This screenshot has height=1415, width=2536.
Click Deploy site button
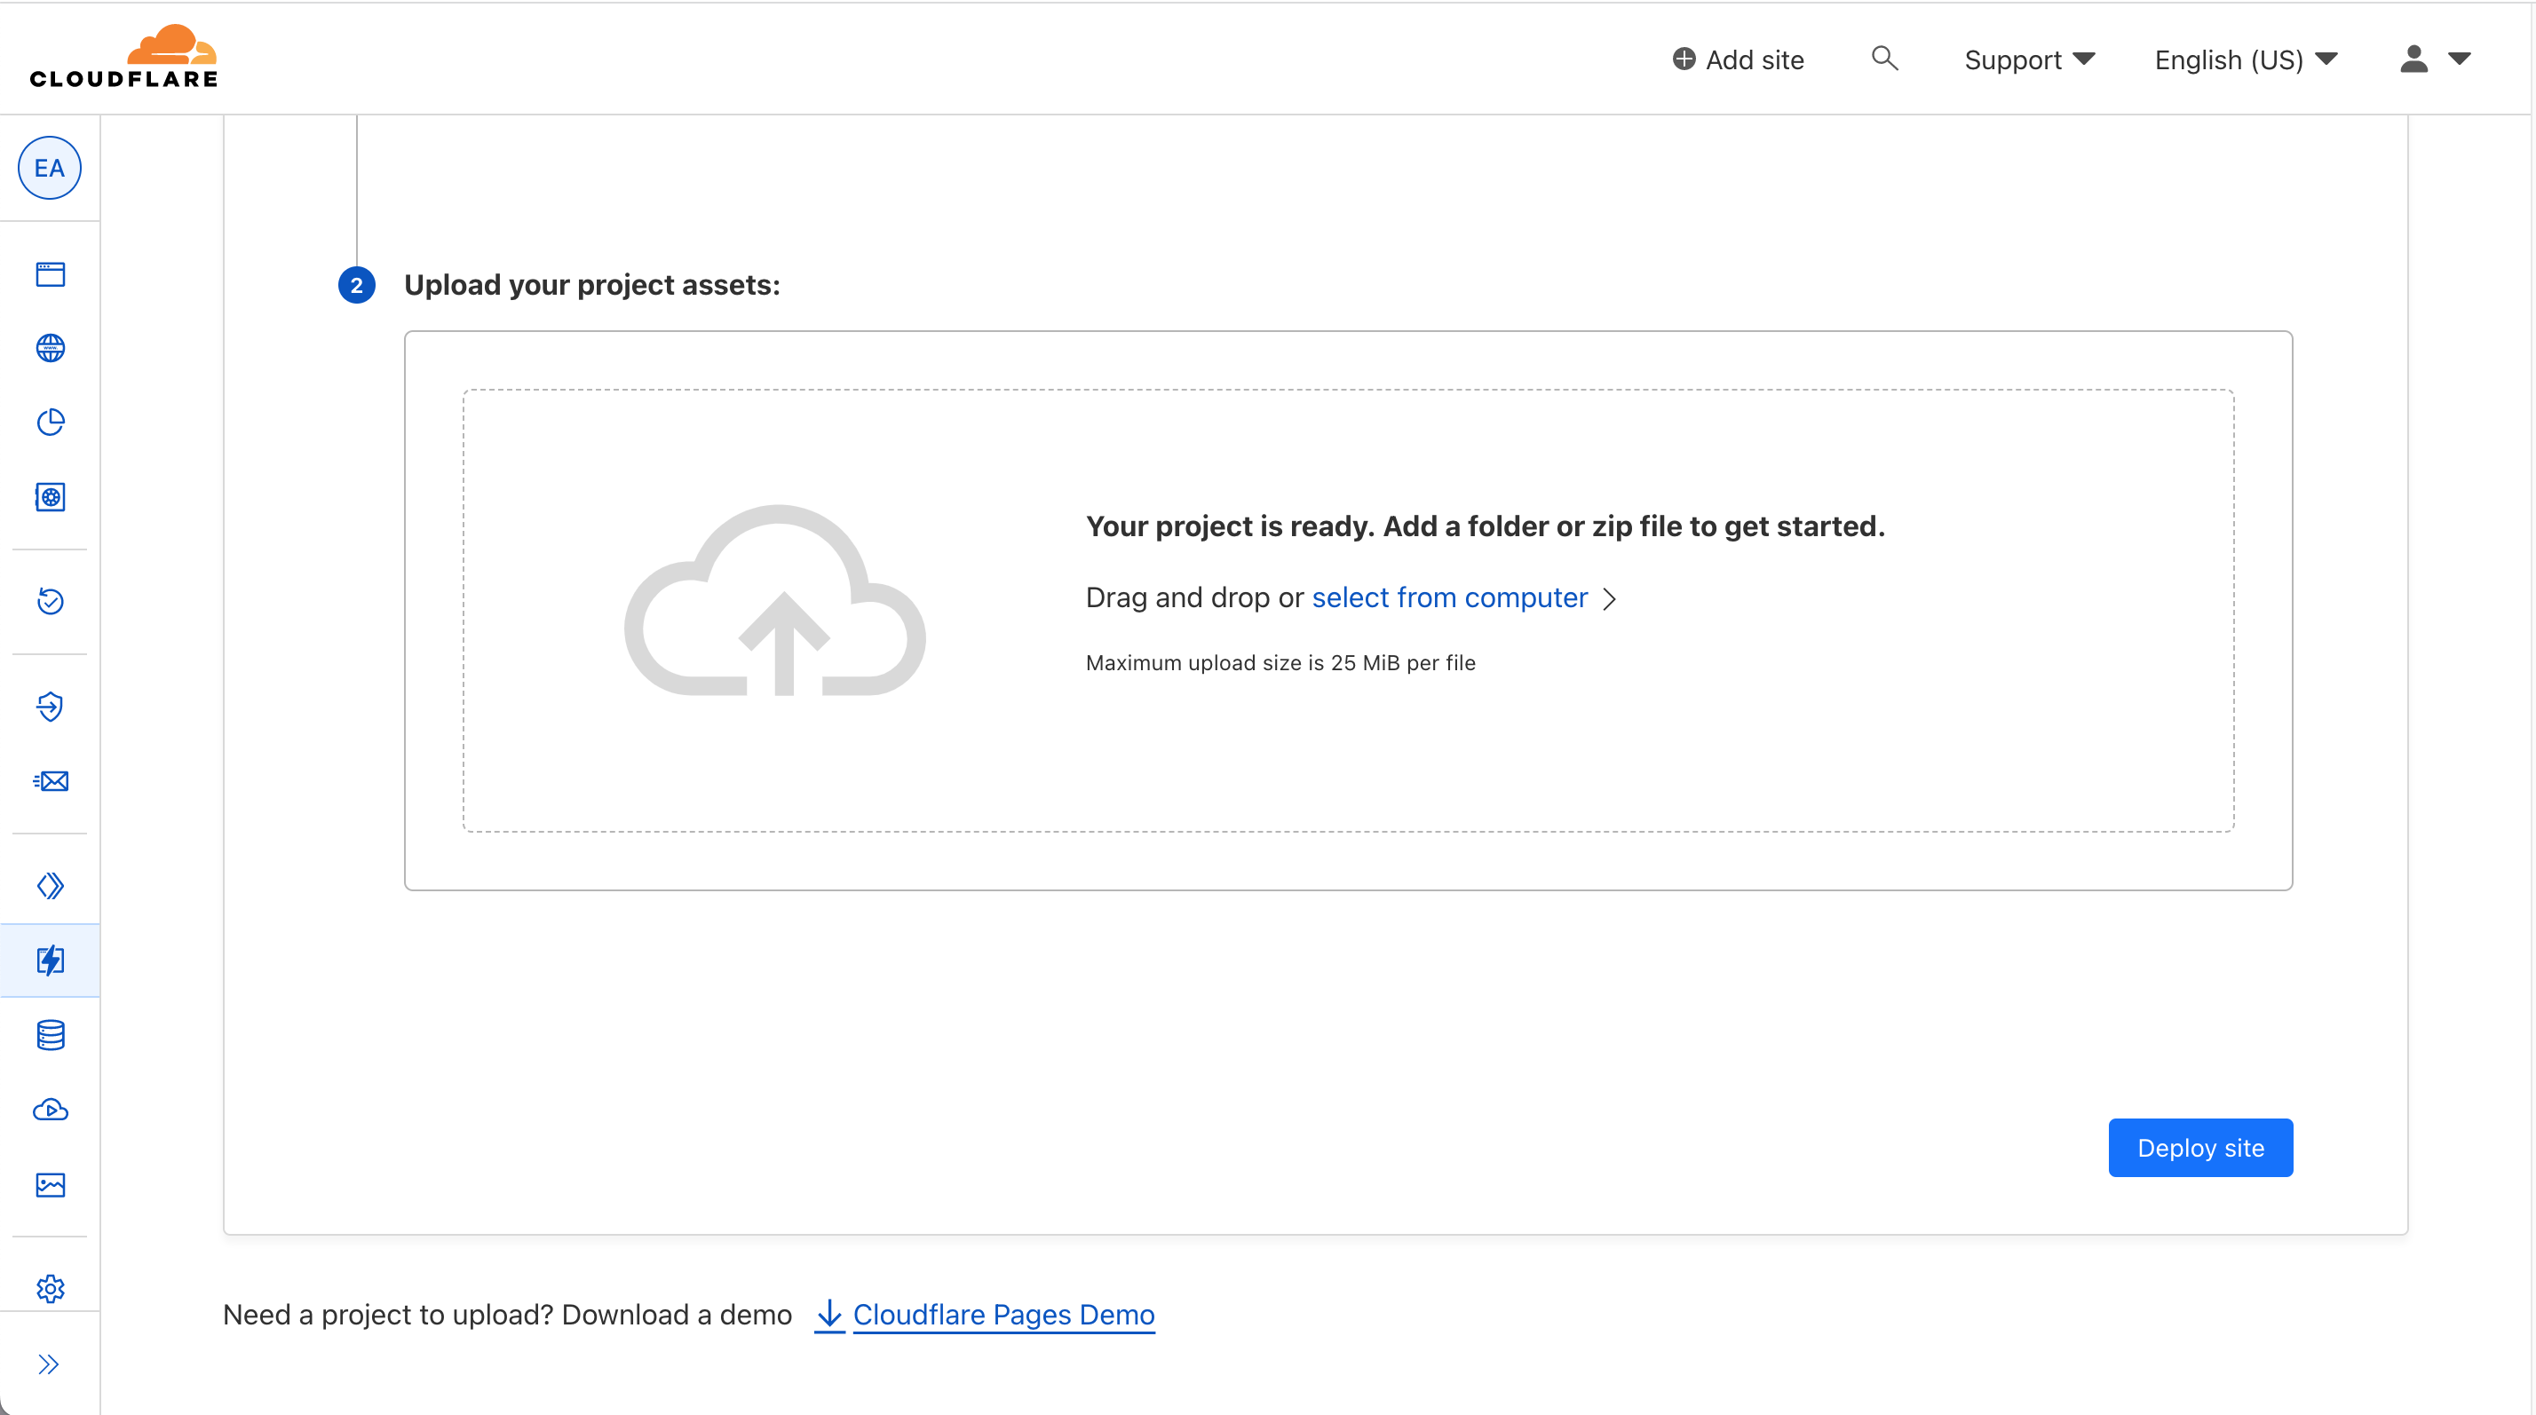point(2200,1147)
